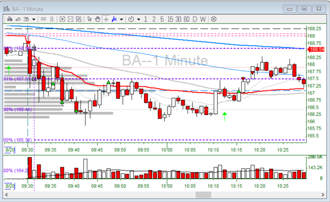The image size is (330, 202).
Task: Switch to 15 minute timeframe
Action: [x=170, y=19]
